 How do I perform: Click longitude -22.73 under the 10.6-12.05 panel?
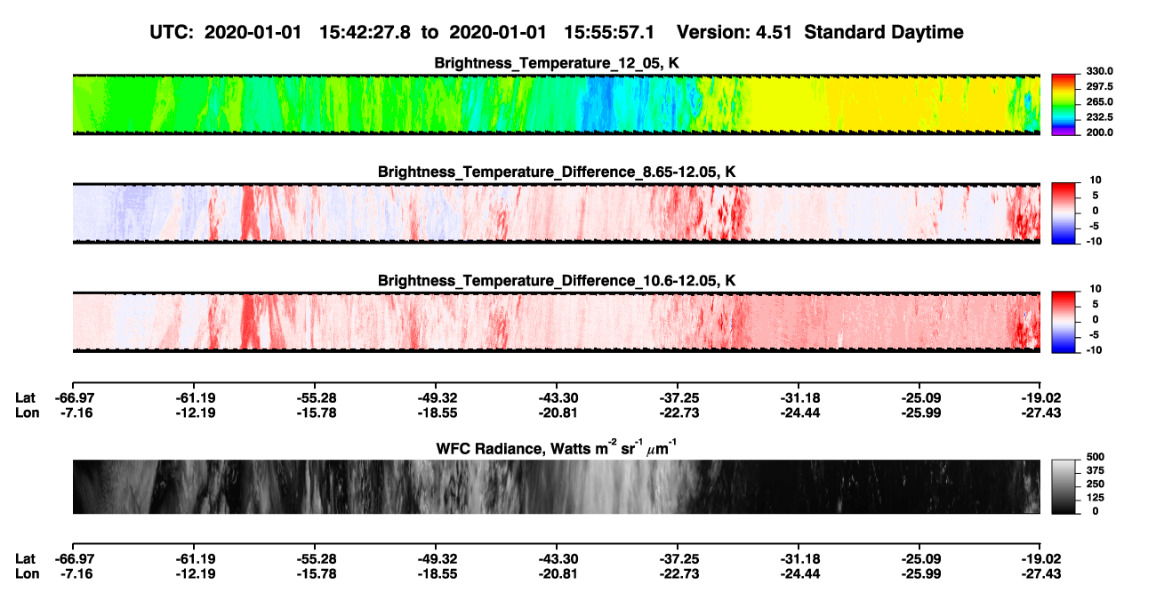(x=678, y=412)
